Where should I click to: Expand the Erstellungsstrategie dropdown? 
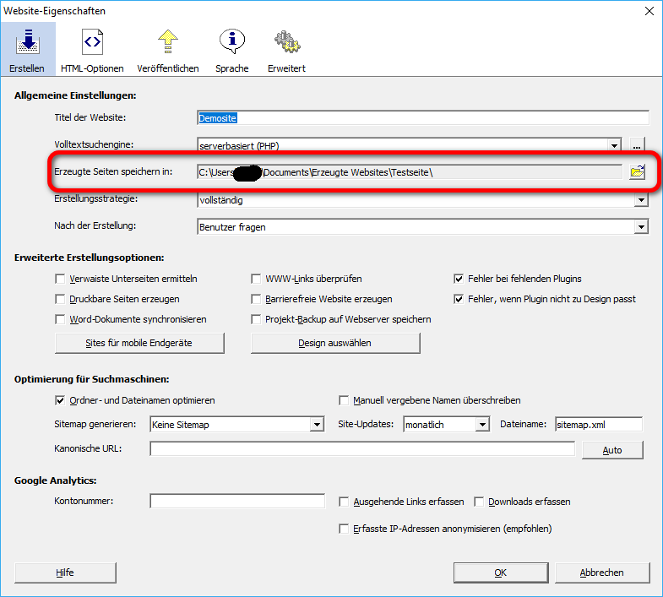click(x=642, y=200)
